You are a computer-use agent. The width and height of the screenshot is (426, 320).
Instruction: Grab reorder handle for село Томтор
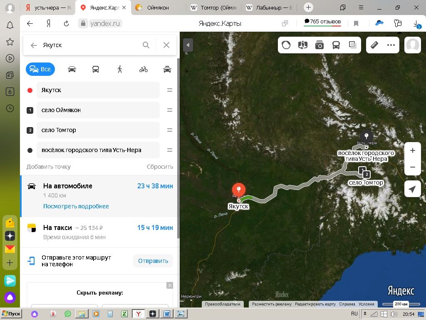[170, 130]
